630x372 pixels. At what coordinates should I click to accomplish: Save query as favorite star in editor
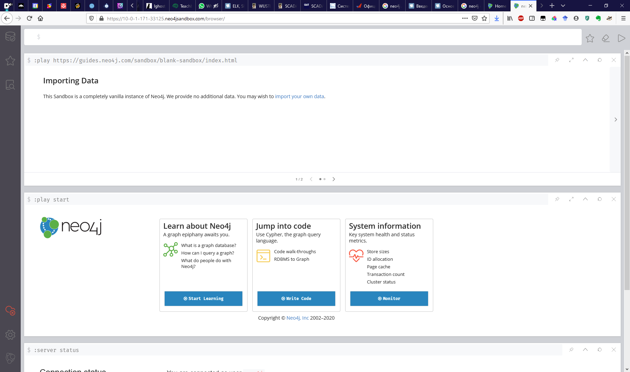point(590,38)
